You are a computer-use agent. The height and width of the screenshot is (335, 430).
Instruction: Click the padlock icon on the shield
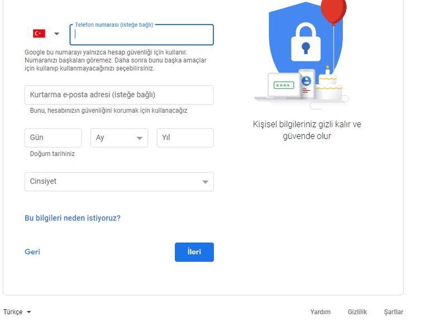point(305,42)
